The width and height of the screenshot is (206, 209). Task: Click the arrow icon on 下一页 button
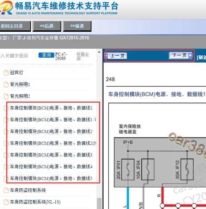[x=190, y=55]
